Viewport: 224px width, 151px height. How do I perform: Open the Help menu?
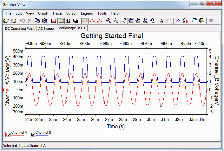[115, 13]
